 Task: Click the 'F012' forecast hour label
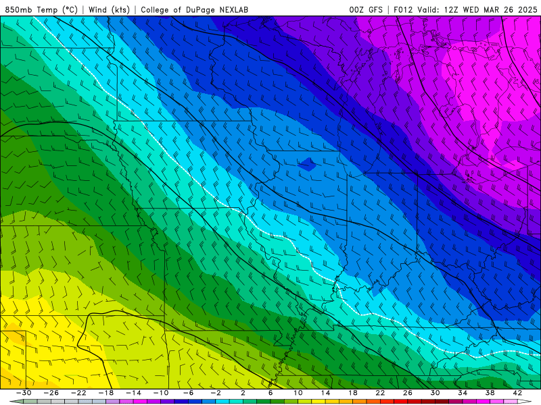(x=403, y=9)
